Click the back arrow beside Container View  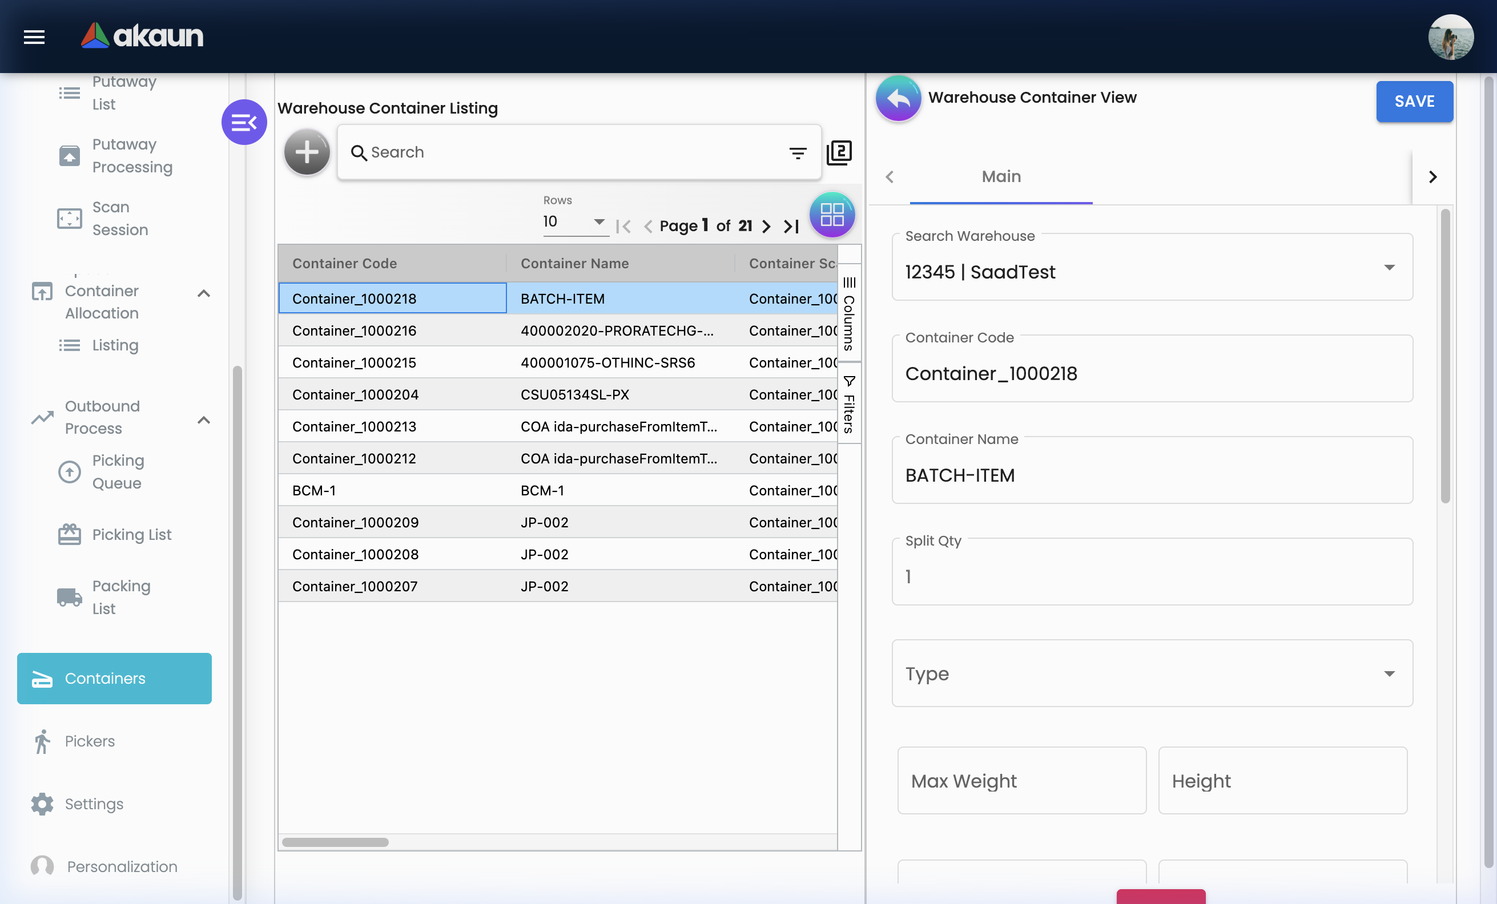pyautogui.click(x=898, y=98)
